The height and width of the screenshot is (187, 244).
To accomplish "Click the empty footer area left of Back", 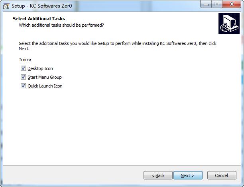I will (72, 175).
